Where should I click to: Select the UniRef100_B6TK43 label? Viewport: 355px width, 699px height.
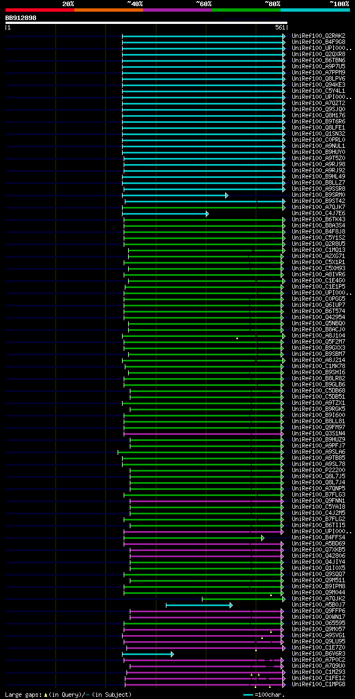[318, 219]
